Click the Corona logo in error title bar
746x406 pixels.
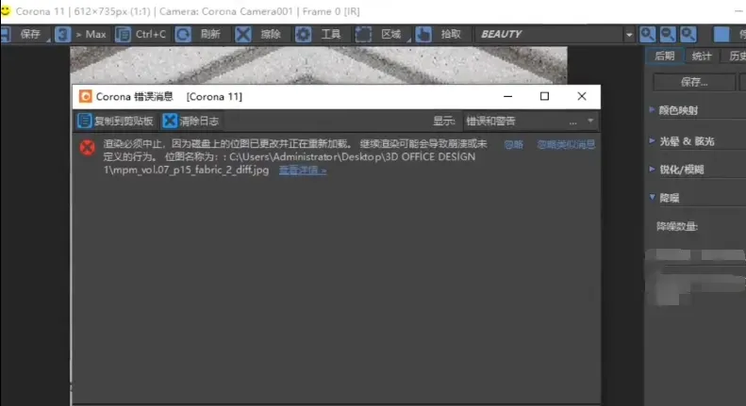85,96
